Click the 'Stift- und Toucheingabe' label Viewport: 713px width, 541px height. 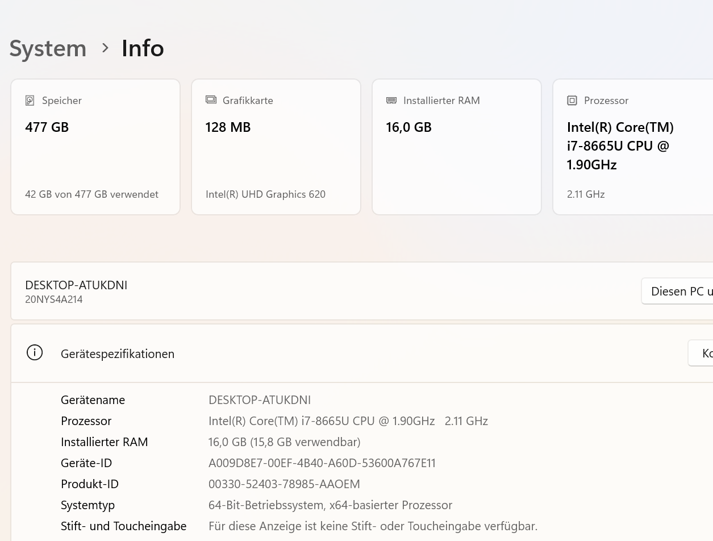[x=123, y=526]
